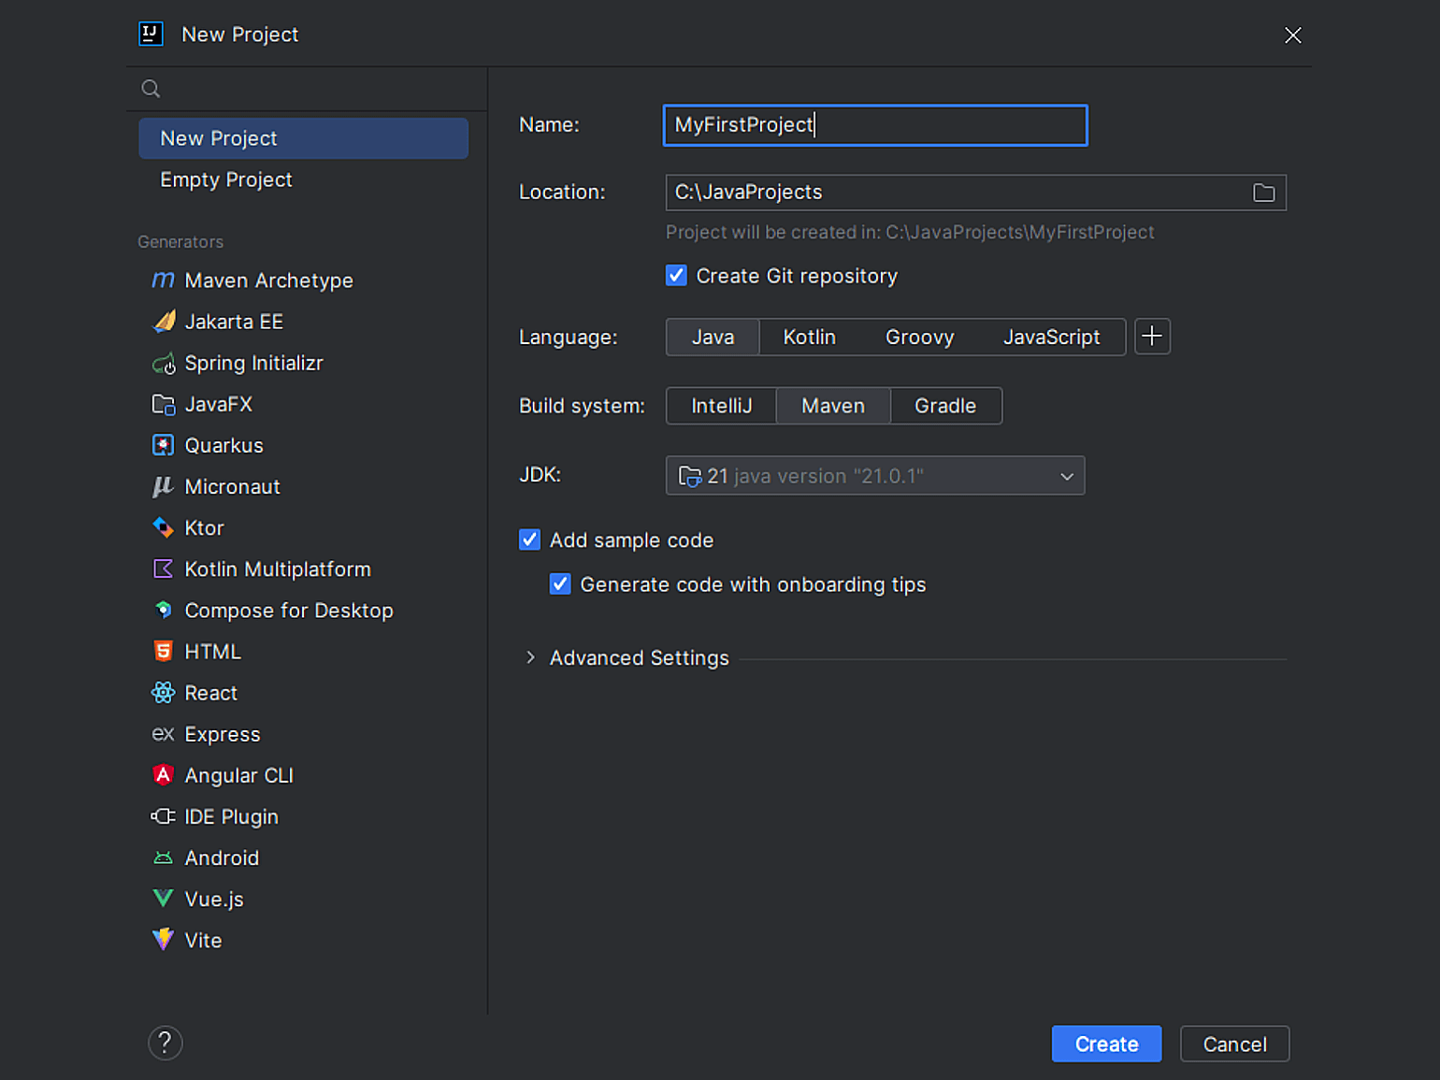Select Compose for Desktop generator

(x=289, y=611)
